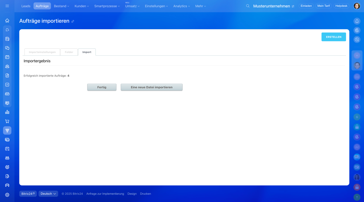Open the chat bubbles icon in sidebar
This screenshot has width=364, height=202.
coord(7,48)
